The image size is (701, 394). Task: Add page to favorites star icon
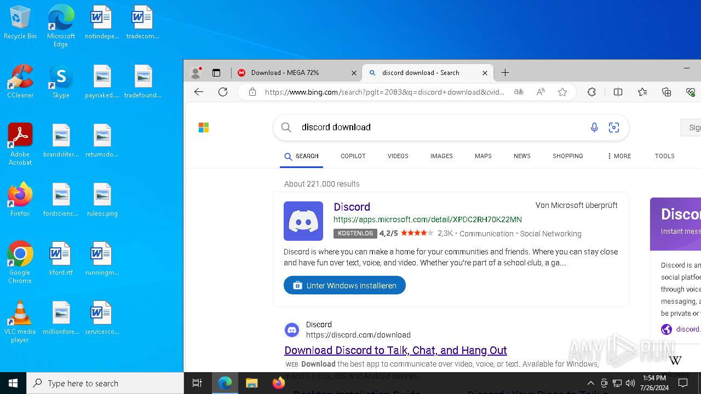pyautogui.click(x=562, y=92)
